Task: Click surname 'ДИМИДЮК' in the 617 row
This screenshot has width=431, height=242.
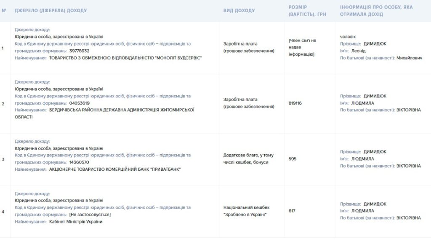Action: (x=375, y=204)
